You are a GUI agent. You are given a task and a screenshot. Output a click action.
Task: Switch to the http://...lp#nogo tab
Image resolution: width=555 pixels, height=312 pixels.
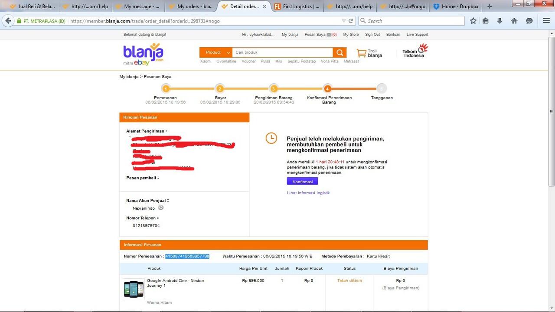point(404,6)
